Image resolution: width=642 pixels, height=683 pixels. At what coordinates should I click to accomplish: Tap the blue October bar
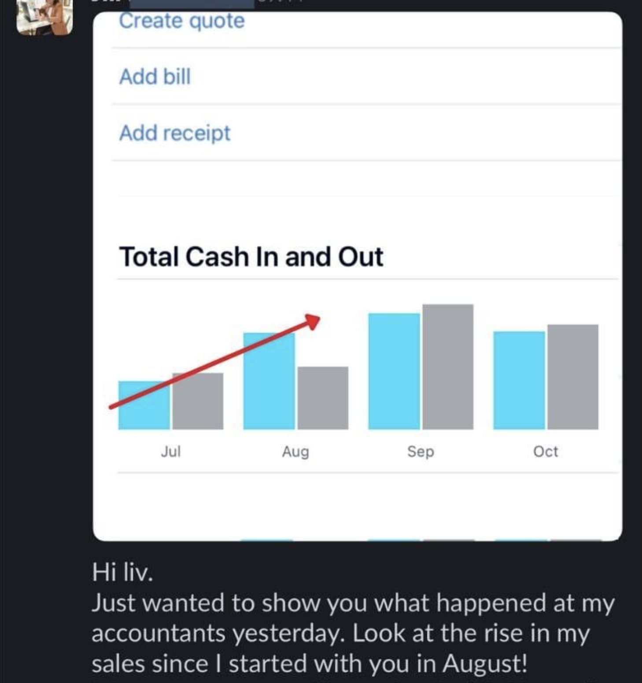pos(519,380)
